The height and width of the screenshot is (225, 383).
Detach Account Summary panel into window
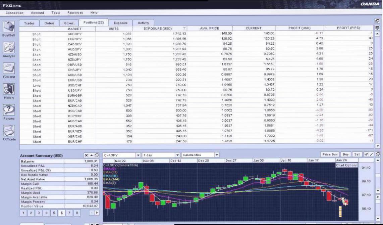[x=97, y=155]
